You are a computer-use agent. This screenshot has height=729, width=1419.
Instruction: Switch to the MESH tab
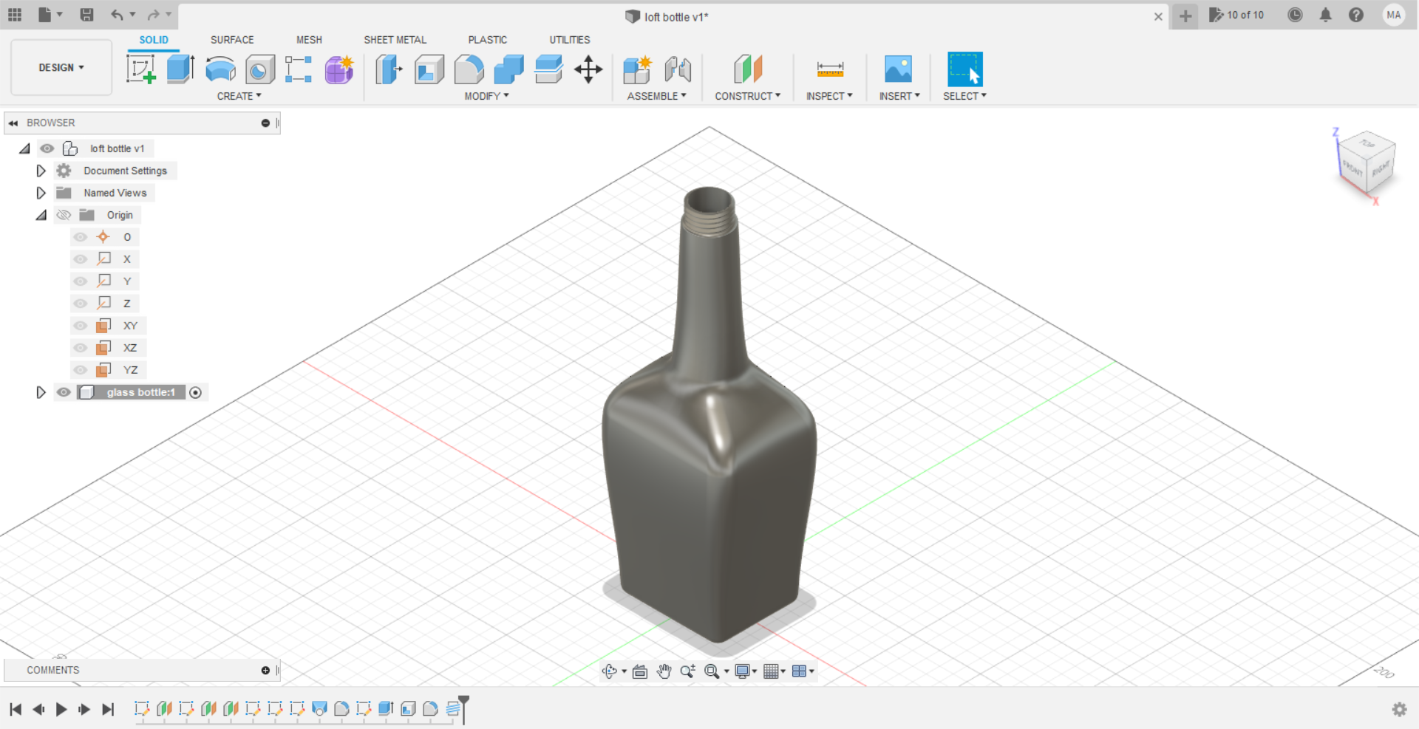[x=309, y=40]
